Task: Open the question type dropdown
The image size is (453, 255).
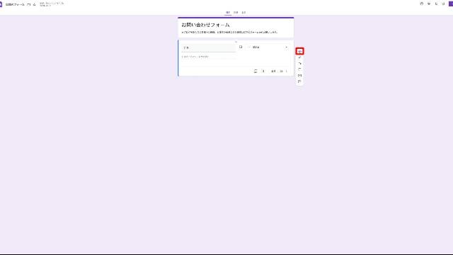Action: (x=268, y=47)
